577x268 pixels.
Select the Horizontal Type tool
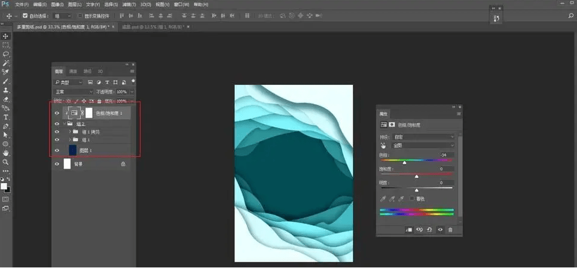[x=6, y=117]
